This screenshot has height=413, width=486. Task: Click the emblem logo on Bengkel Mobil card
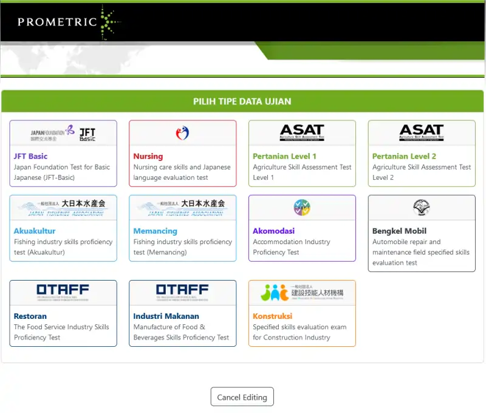point(422,207)
